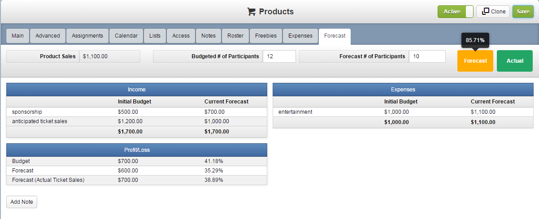Click the entertainment current forecast $1,100.00
539x219 pixels.
483,112
